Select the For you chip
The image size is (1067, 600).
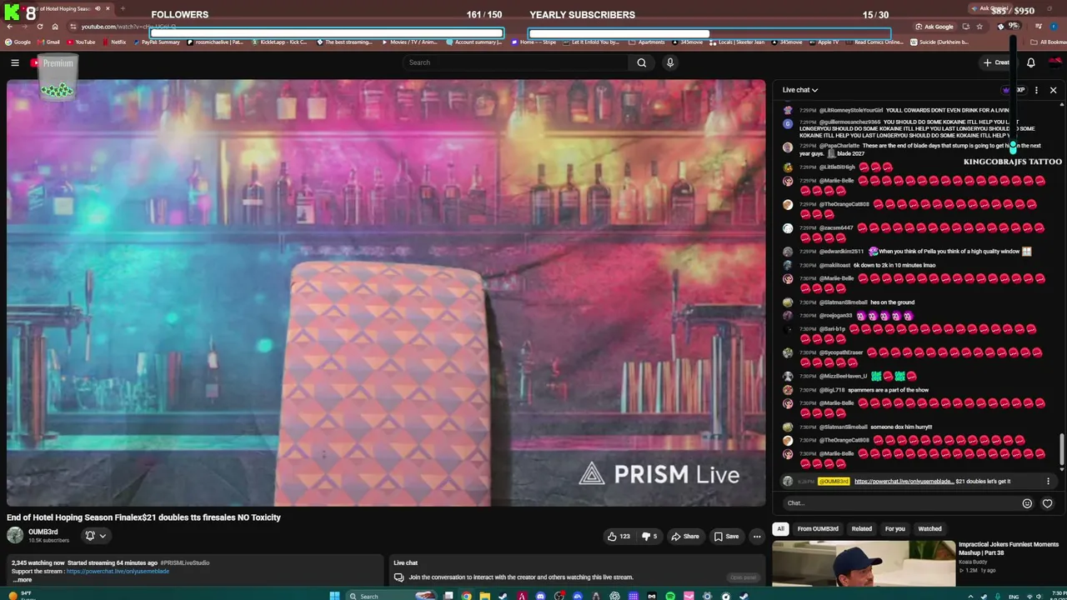(x=895, y=528)
